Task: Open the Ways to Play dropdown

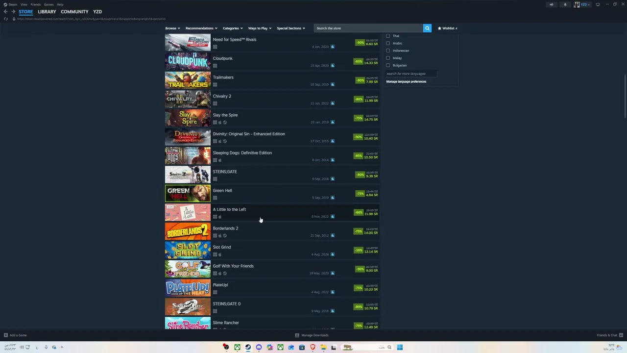Action: tap(260, 28)
